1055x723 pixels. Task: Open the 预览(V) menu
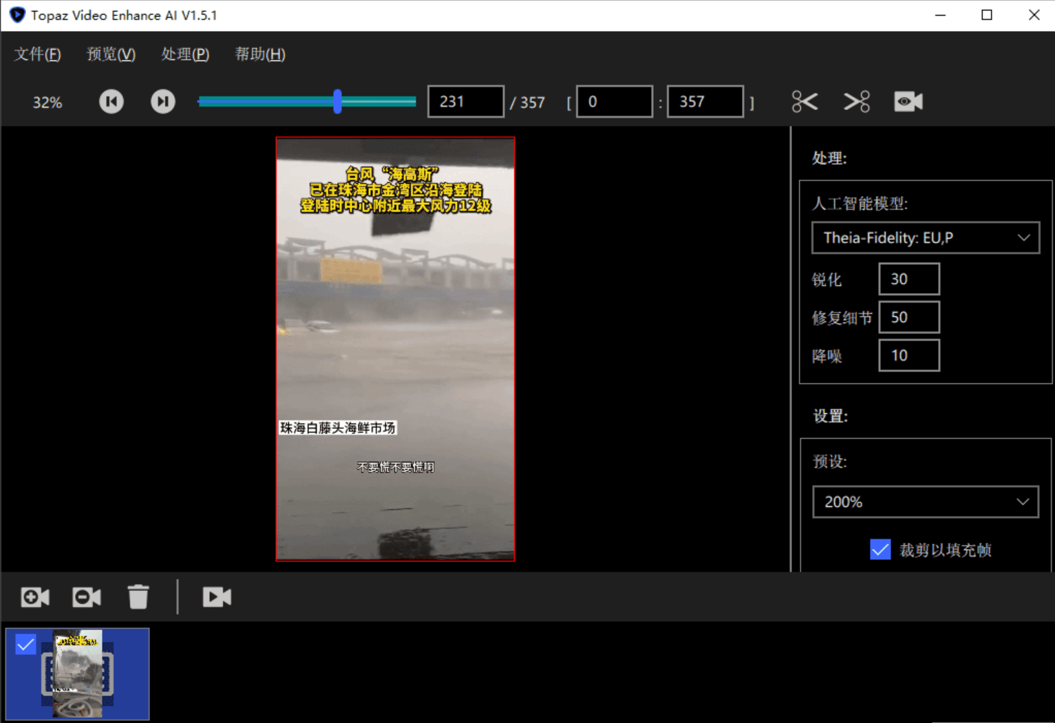tap(111, 54)
